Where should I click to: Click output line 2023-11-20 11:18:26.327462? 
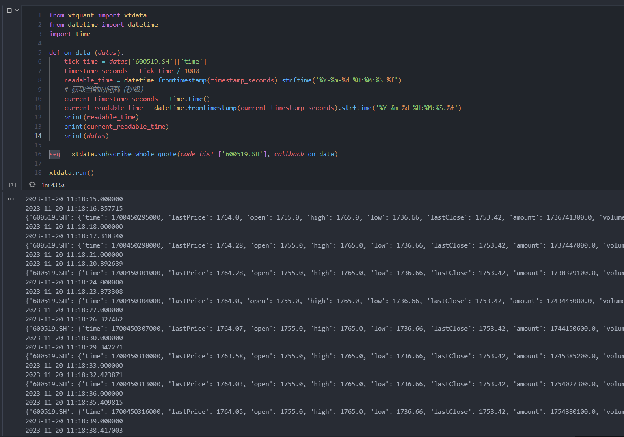click(x=74, y=319)
